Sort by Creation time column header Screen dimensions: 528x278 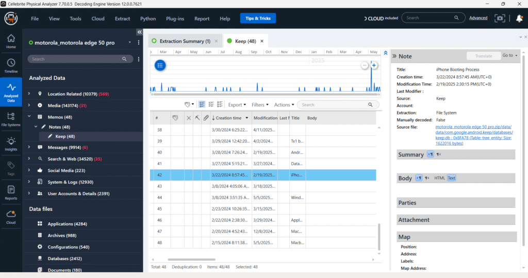pyautogui.click(x=230, y=118)
